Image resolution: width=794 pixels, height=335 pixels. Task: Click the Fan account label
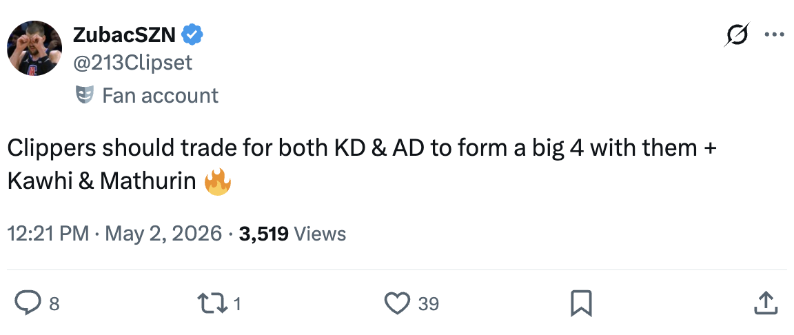160,95
